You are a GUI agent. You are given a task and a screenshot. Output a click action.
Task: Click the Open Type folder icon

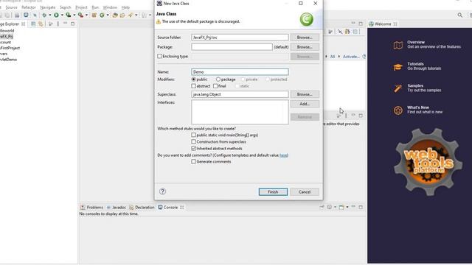(115, 15)
